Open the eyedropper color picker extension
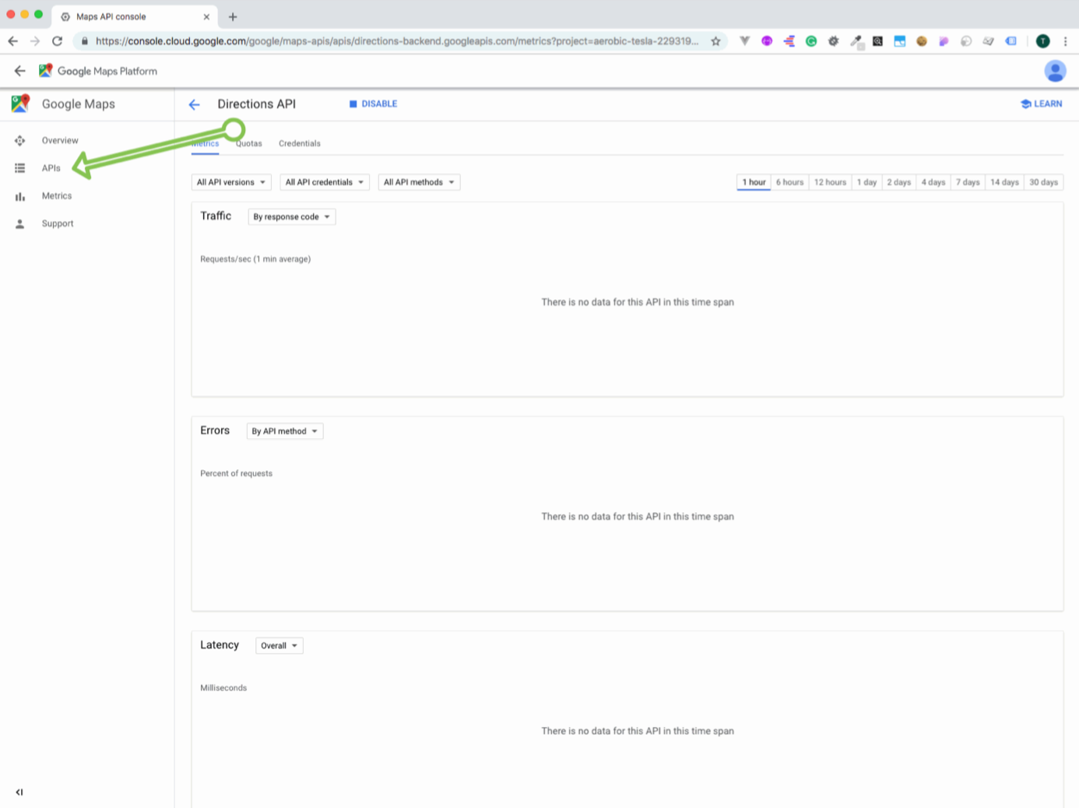 coord(856,41)
